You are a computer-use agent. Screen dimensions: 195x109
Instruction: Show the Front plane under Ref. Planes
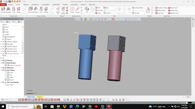coord(6,73)
